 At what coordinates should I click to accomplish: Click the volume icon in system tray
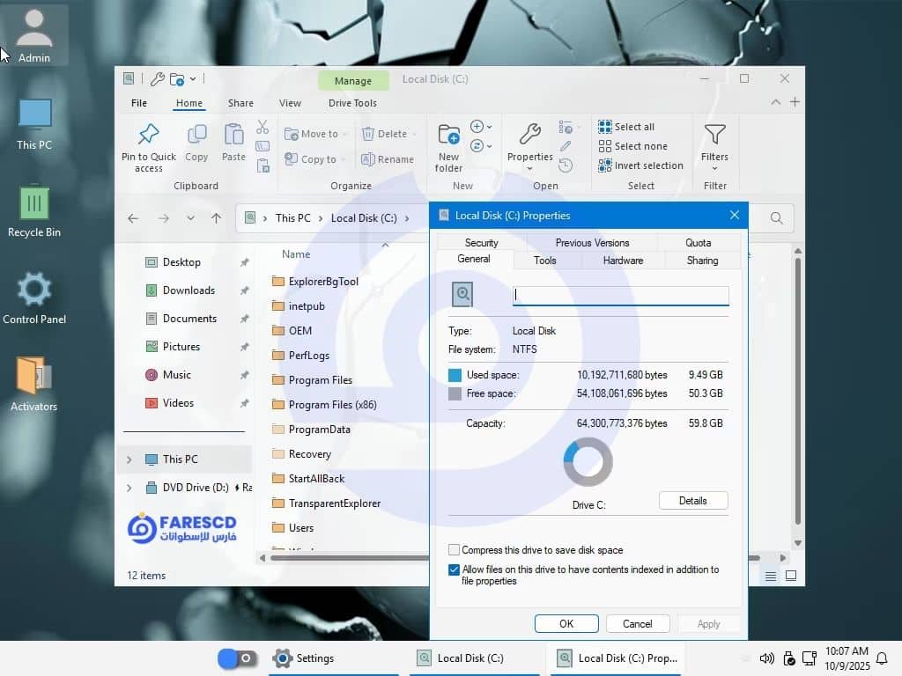coord(766,658)
